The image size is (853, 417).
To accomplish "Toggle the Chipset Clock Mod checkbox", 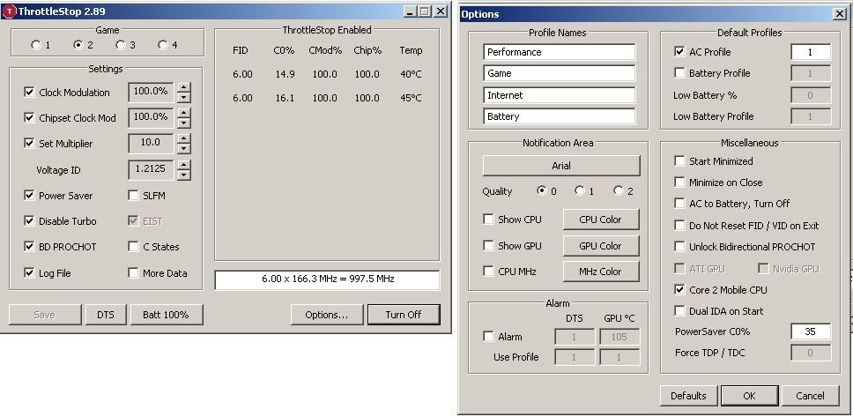I will (29, 117).
